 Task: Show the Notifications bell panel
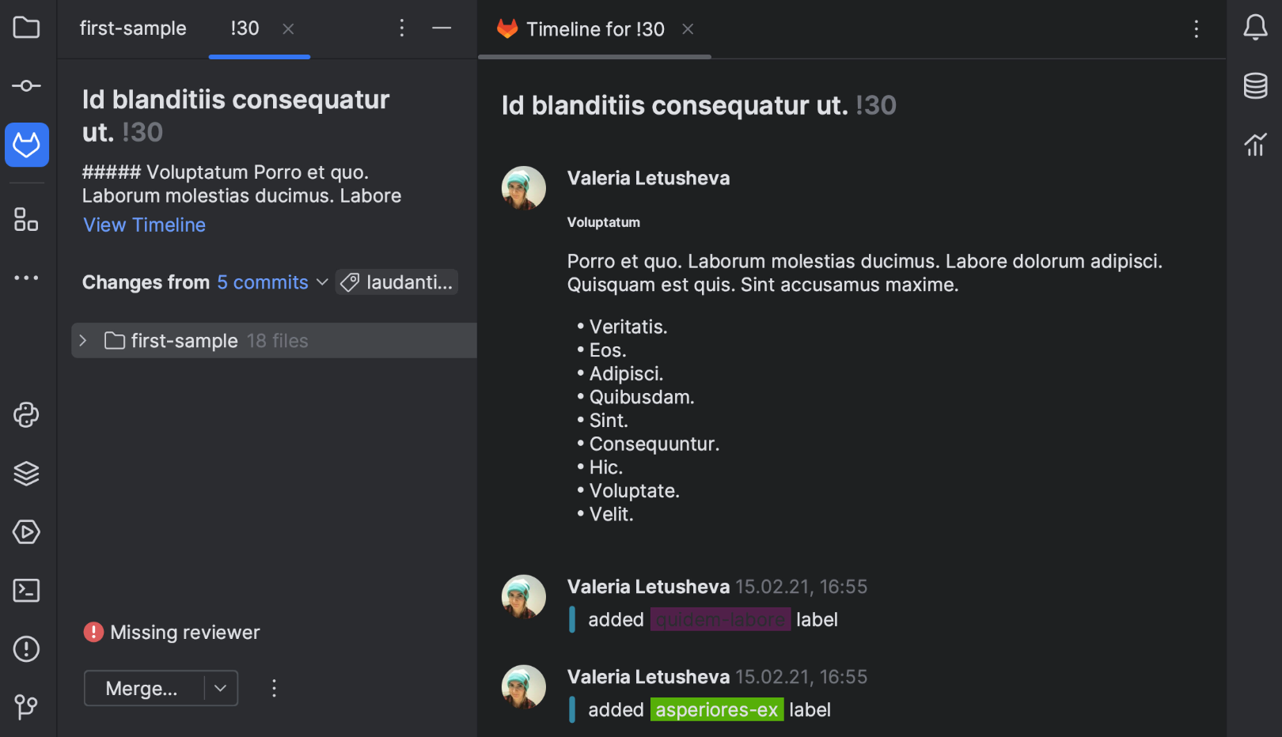[x=1255, y=28]
